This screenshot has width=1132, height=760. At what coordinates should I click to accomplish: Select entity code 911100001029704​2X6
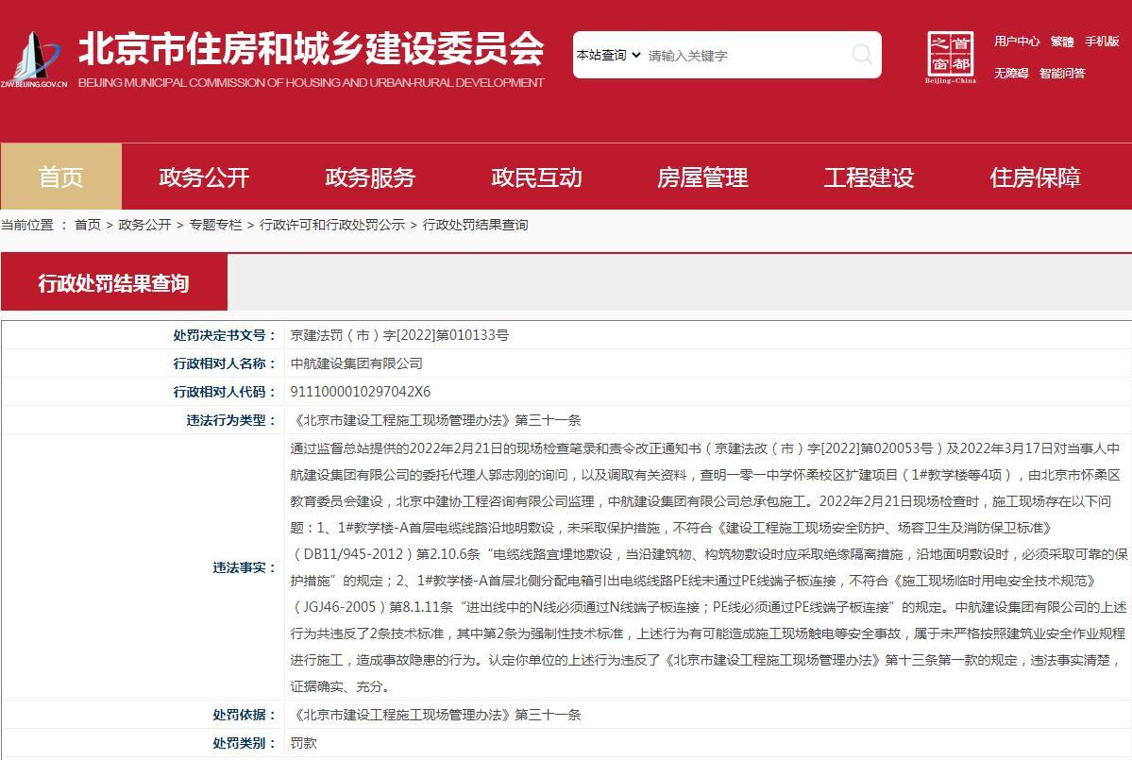point(361,391)
